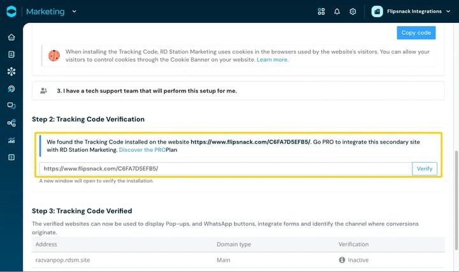Click the Verify button
Viewport: 459px width, 272px height.
click(x=425, y=168)
